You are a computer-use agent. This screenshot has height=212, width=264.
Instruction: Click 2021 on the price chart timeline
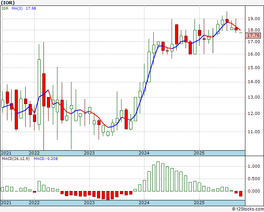pyautogui.click(x=6, y=153)
